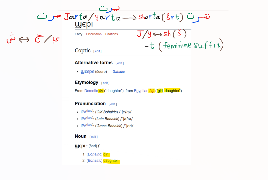268x180 pixels.
Task: Open the key link for Greco-Bohairic IPA
Action: [90, 125]
